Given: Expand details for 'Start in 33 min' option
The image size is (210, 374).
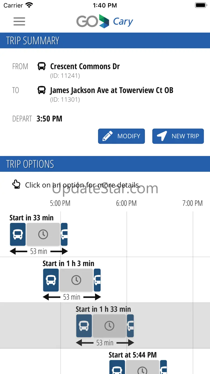Looking at the screenshot, I should tap(31, 218).
